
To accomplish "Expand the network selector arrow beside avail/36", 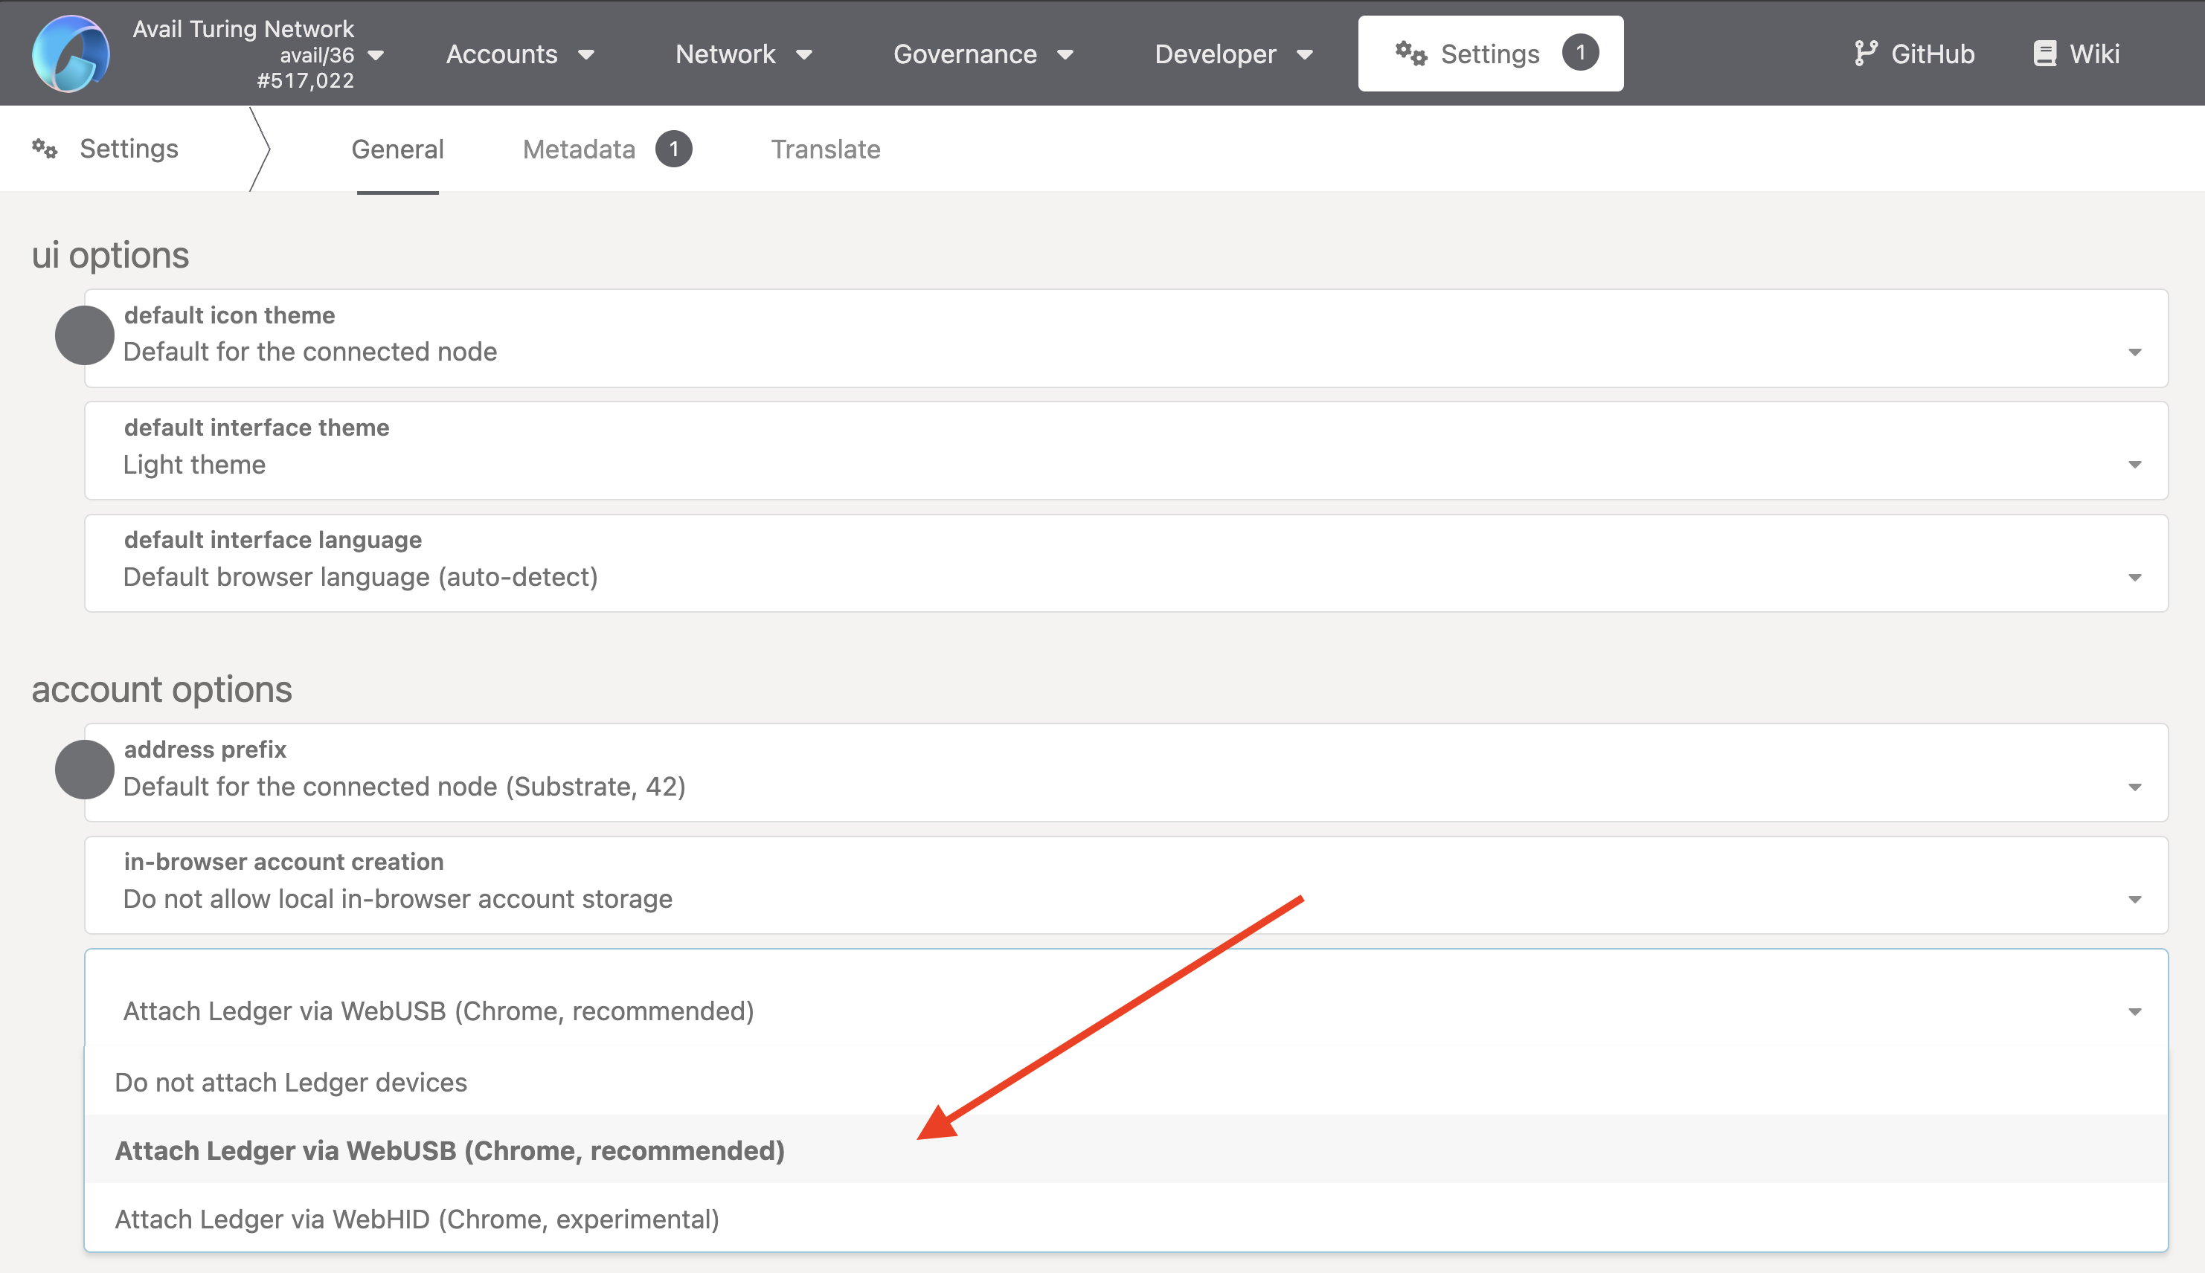I will pyautogui.click(x=376, y=55).
